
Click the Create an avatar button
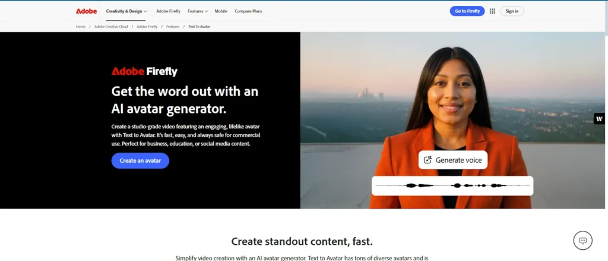click(140, 161)
